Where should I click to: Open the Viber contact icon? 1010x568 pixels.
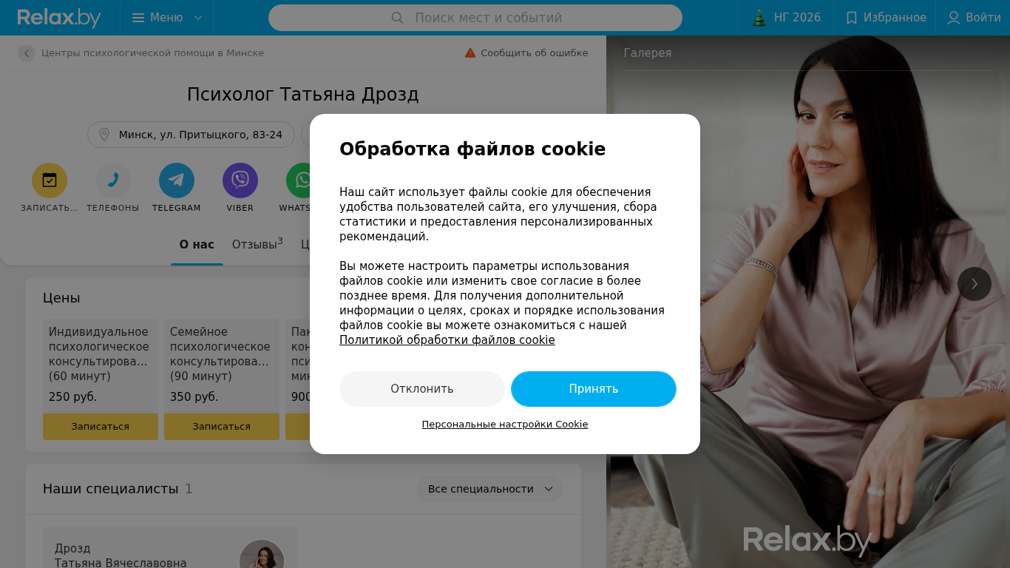point(240,180)
